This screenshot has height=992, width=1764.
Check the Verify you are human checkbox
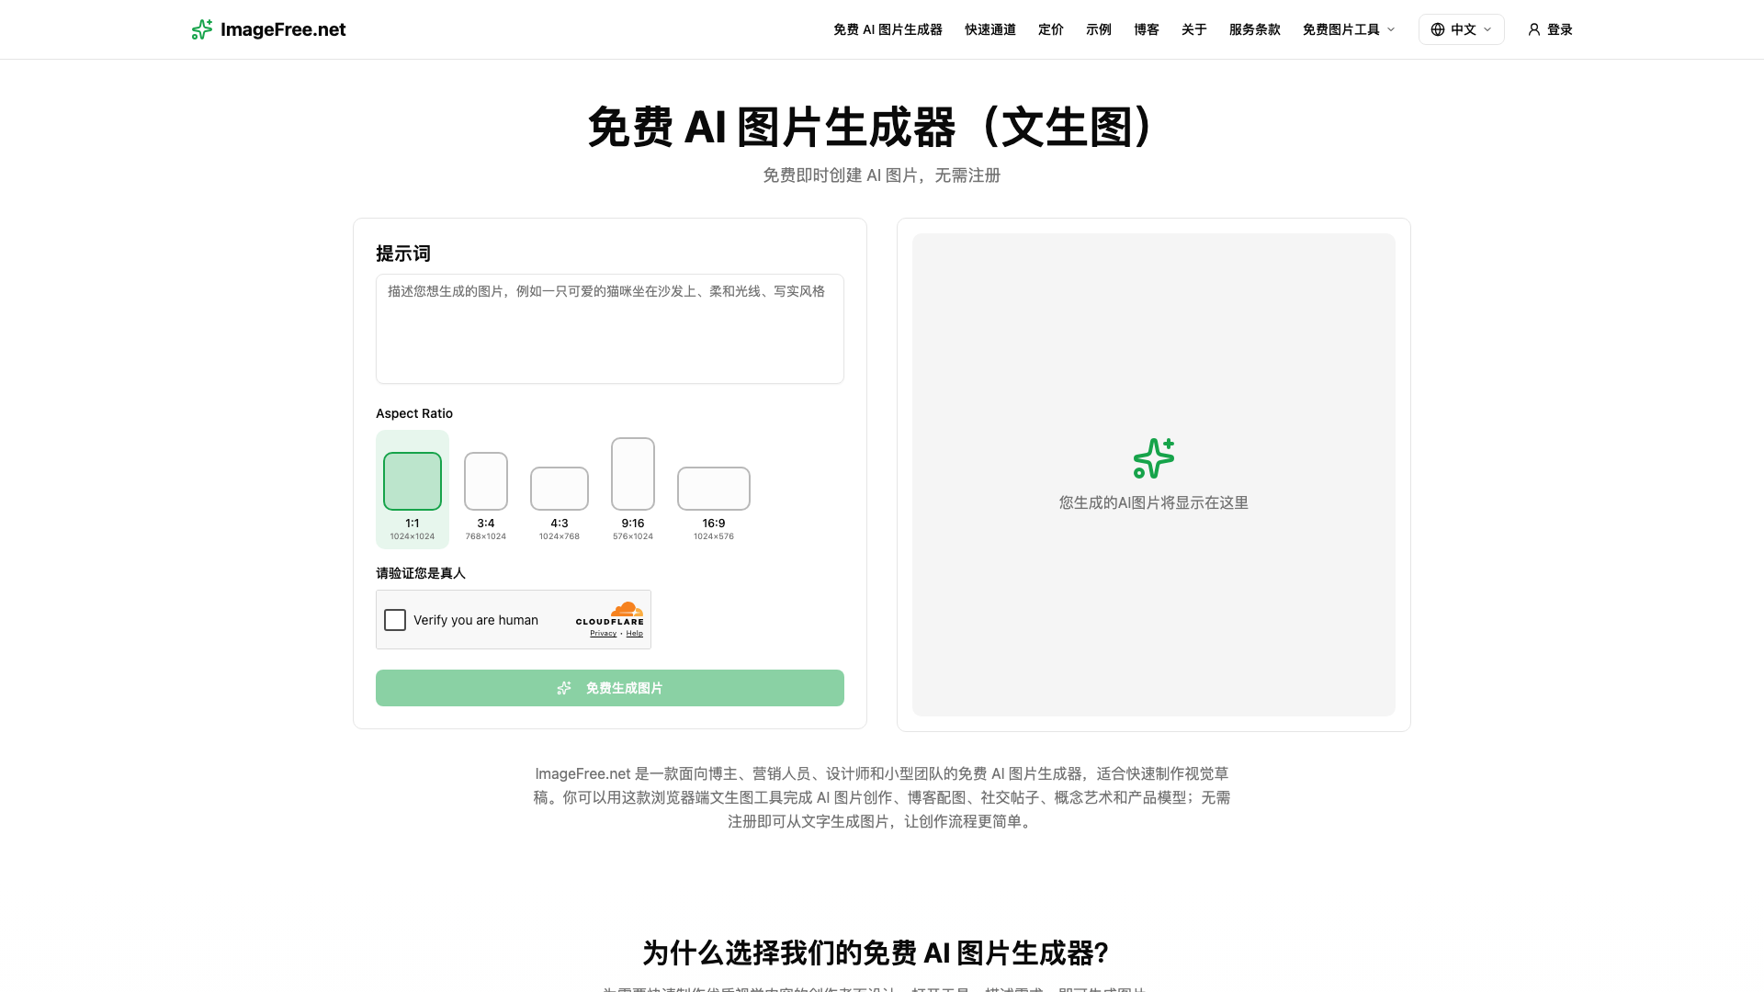click(395, 620)
